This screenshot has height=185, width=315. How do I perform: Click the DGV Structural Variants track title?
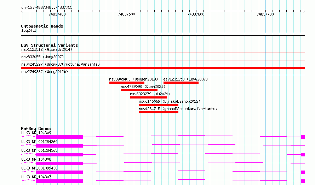click(x=50, y=45)
